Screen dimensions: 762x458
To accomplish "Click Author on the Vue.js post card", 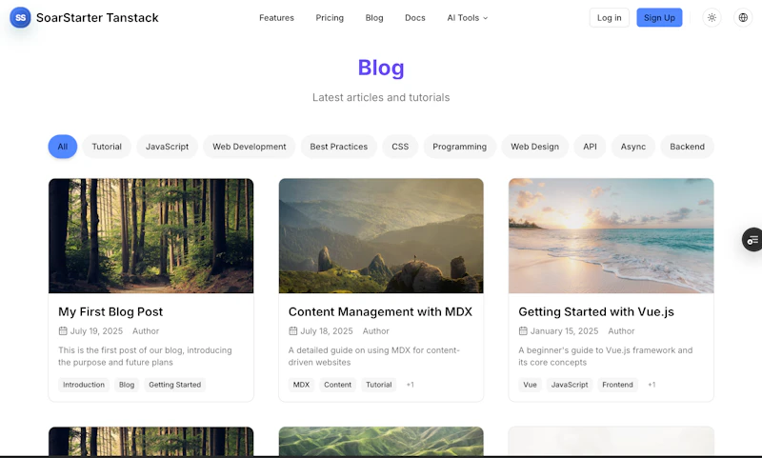I will pos(621,330).
